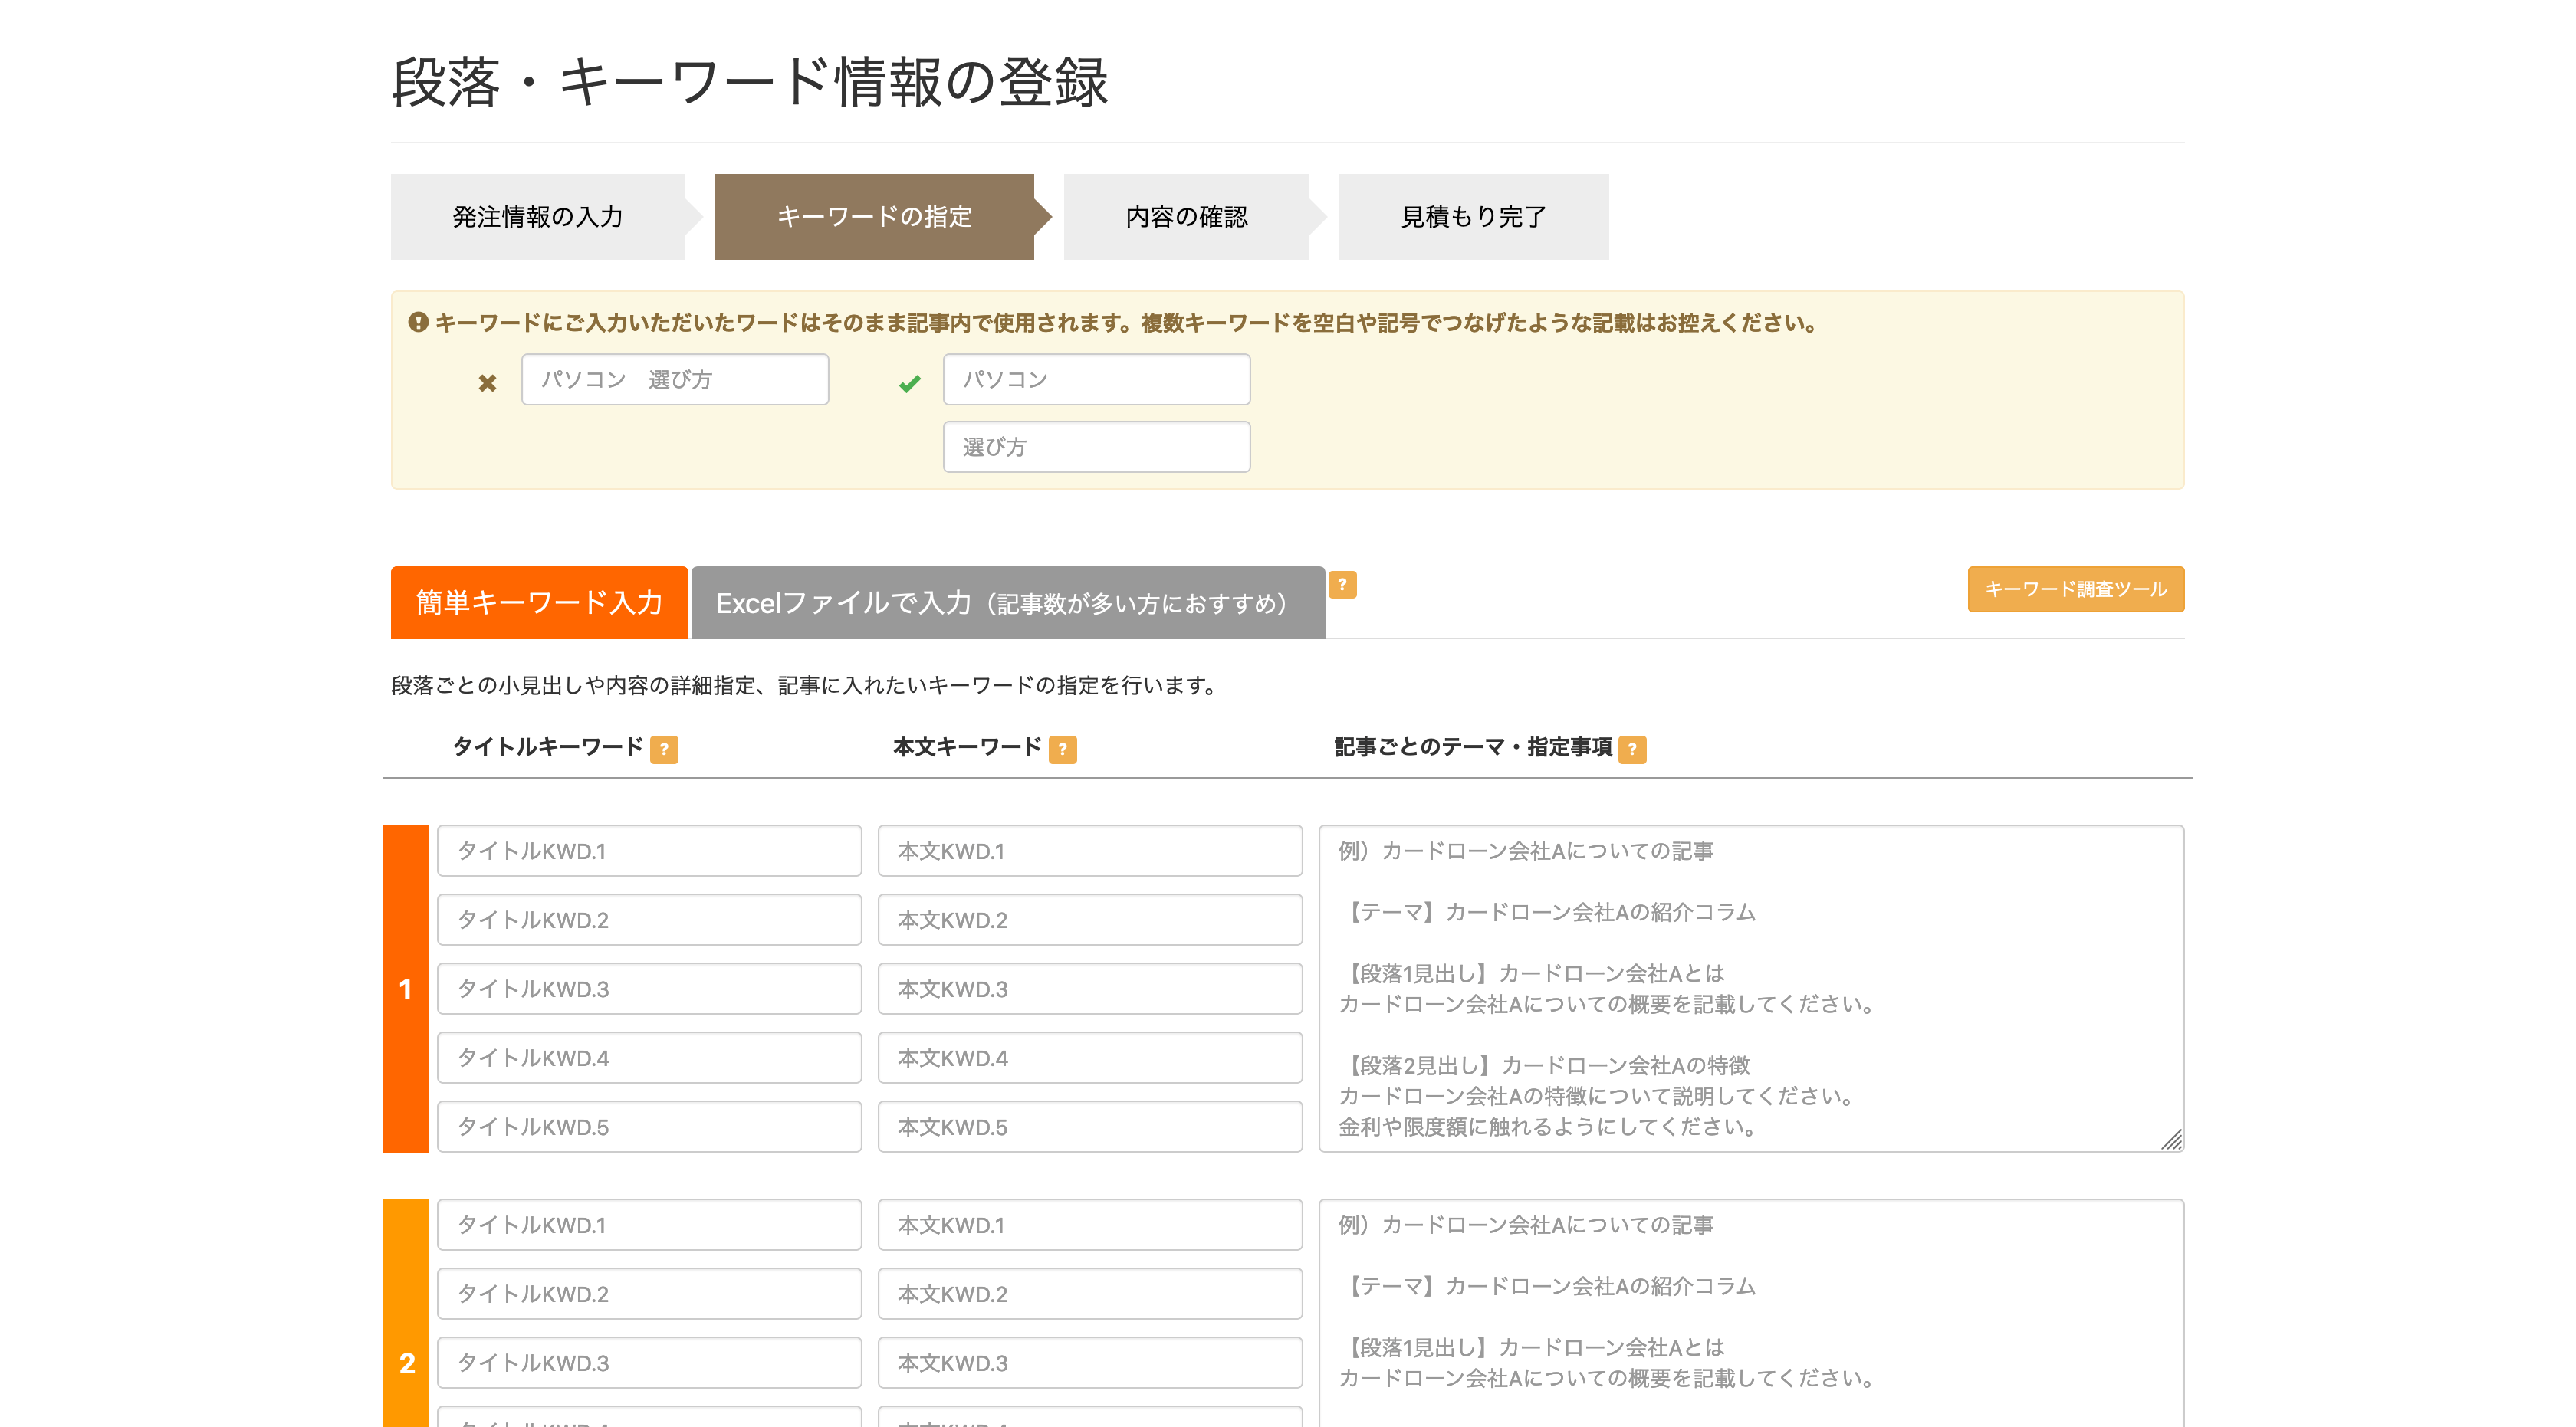The width and height of the screenshot is (2576, 1427).
Task: Click article 1 theme instructions textarea
Action: 1751,989
